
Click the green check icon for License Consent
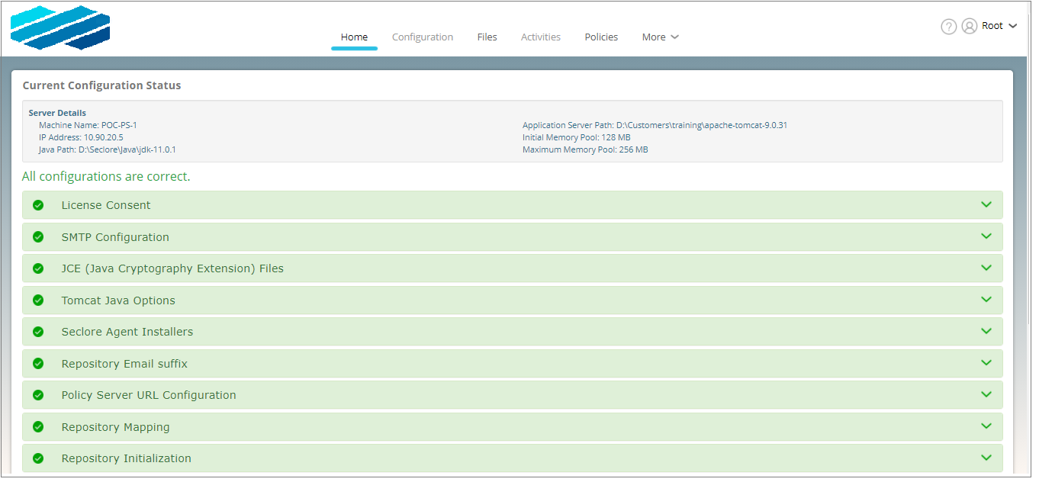(x=38, y=204)
